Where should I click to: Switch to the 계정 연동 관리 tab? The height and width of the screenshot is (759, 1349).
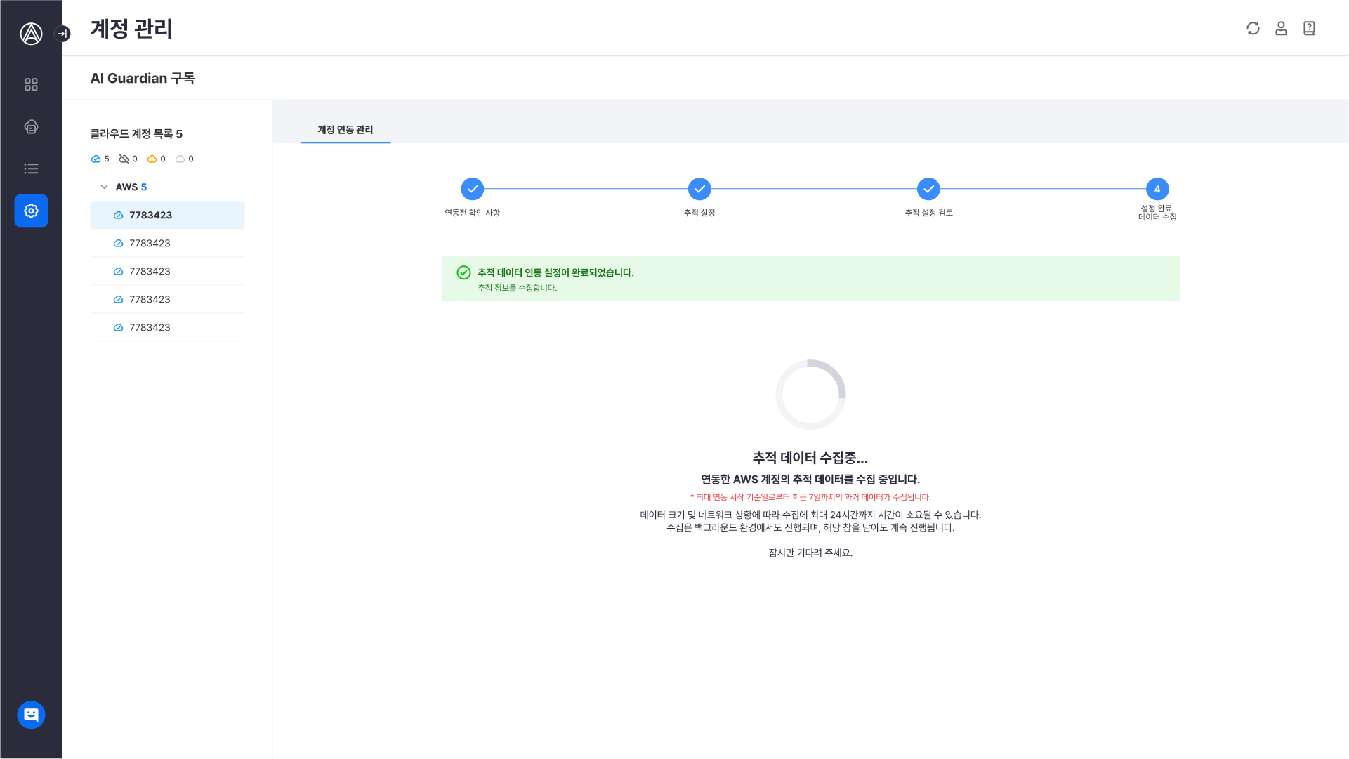click(x=346, y=130)
